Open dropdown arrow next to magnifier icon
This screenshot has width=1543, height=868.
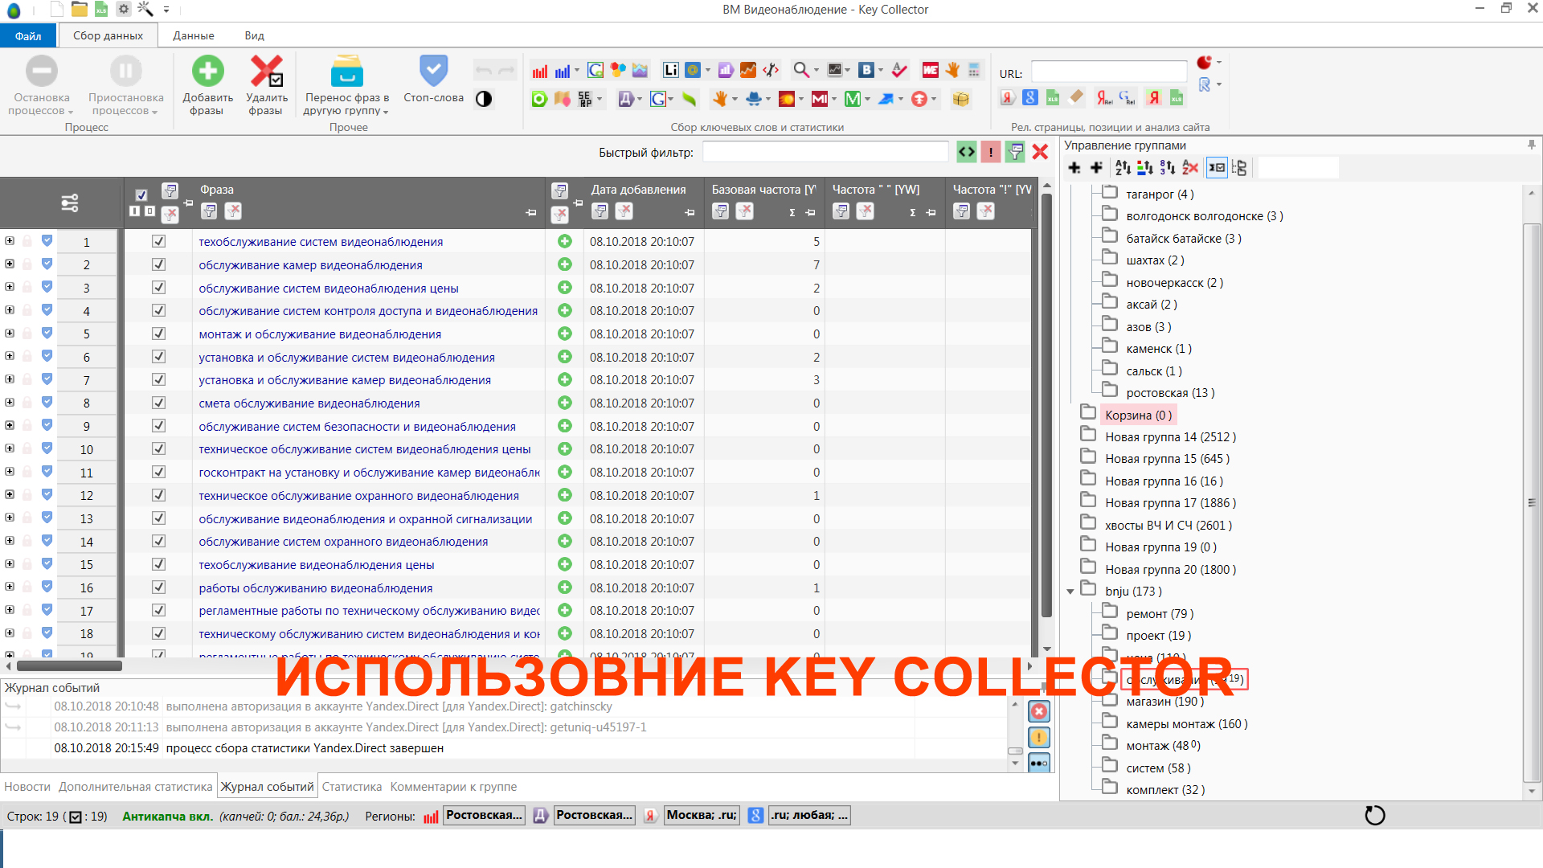pyautogui.click(x=817, y=71)
